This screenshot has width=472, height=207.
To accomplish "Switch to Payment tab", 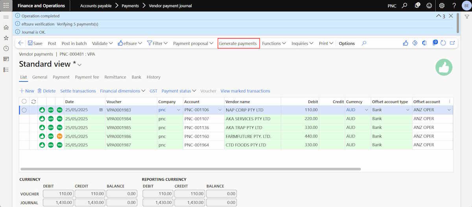I will [61, 77].
